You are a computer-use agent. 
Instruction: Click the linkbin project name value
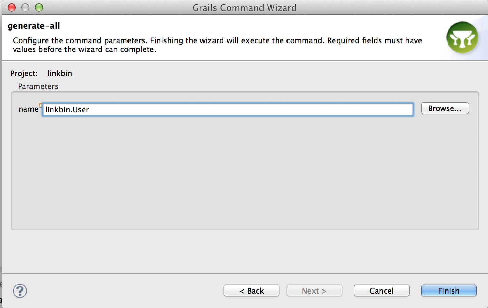[60, 73]
